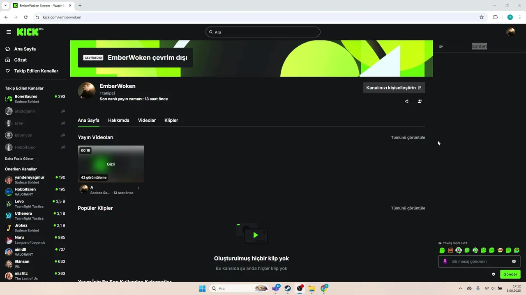Click the purple microphone chat icon

(445, 261)
